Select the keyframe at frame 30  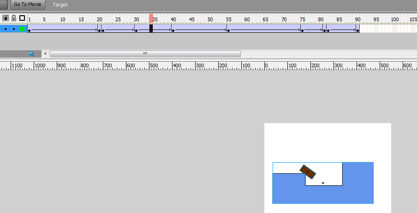[137, 30]
